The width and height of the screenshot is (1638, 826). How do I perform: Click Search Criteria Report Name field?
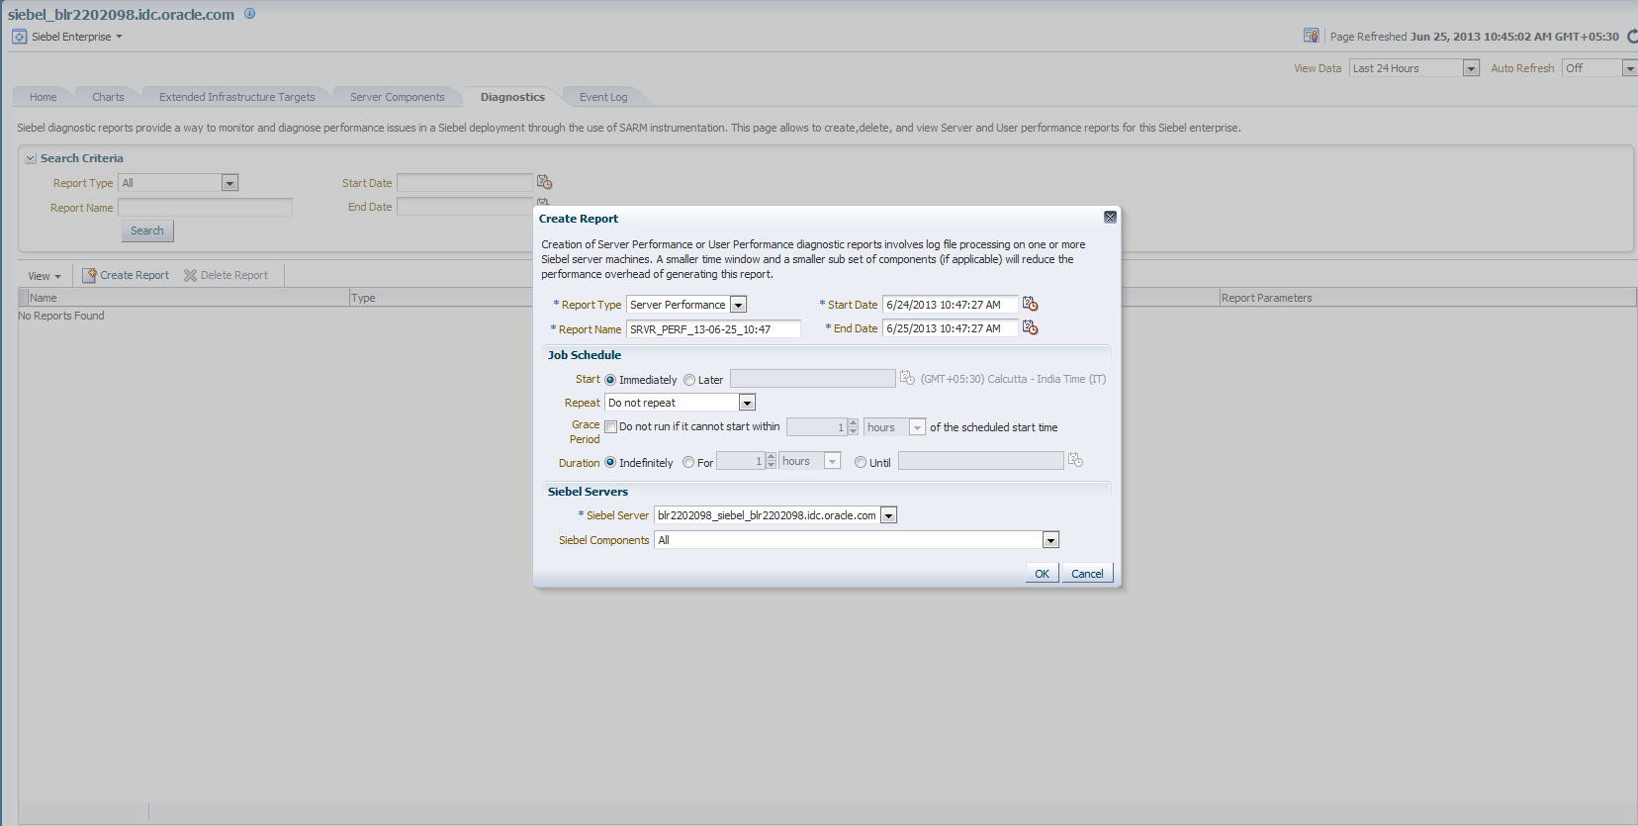[x=205, y=208]
